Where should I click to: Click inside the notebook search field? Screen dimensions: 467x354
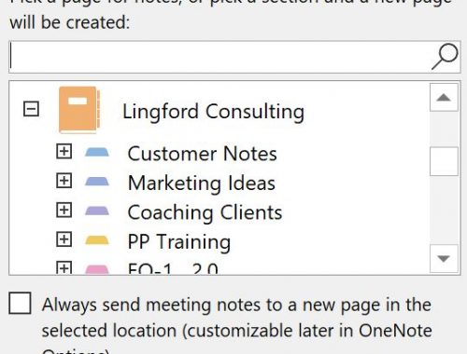pos(219,57)
